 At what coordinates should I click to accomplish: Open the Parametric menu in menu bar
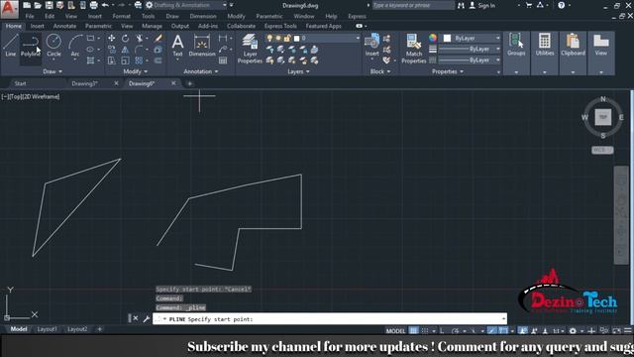pos(269,16)
